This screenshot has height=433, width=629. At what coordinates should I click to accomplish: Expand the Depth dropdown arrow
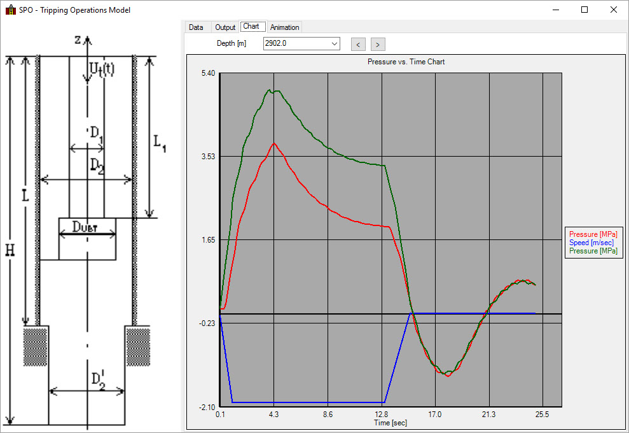(334, 44)
